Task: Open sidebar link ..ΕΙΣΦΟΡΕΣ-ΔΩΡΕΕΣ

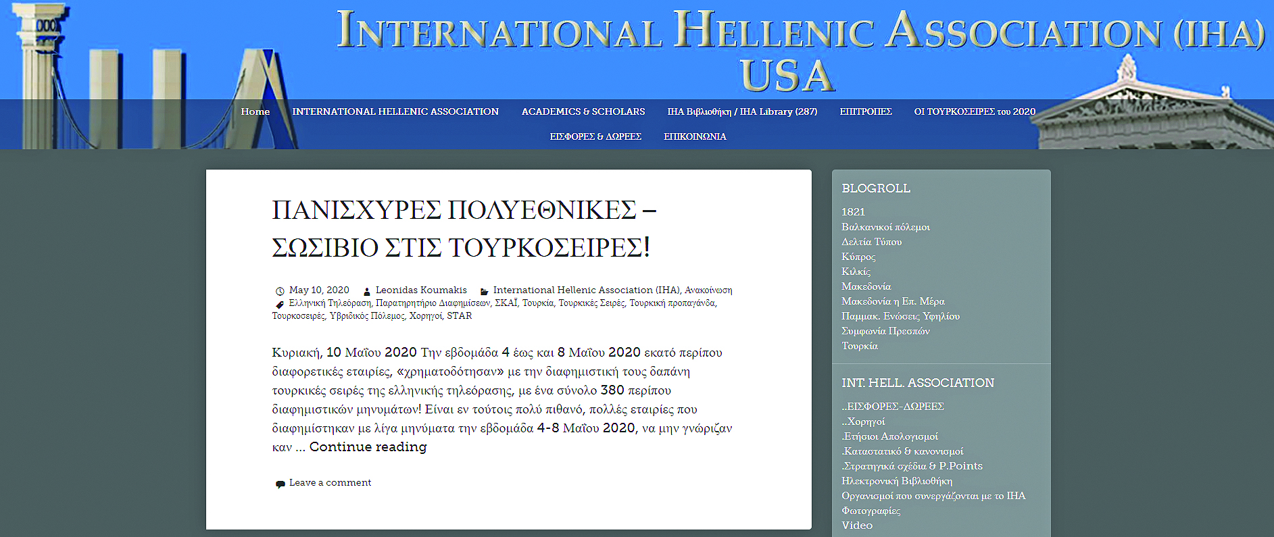Action: click(x=893, y=406)
